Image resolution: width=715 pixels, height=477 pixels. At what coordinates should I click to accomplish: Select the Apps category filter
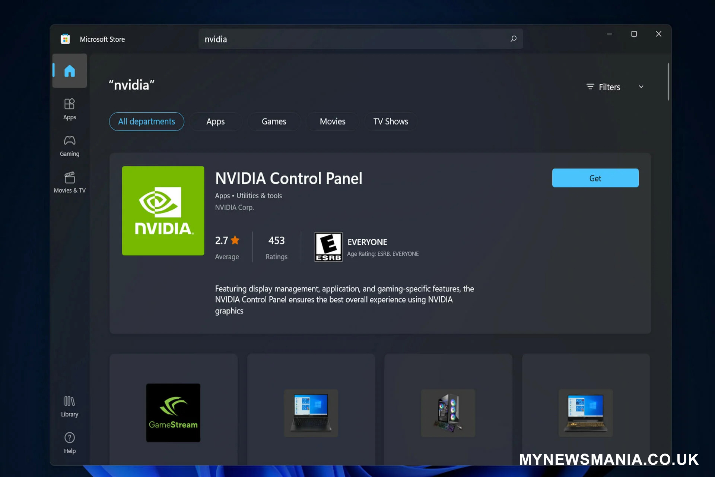point(215,121)
